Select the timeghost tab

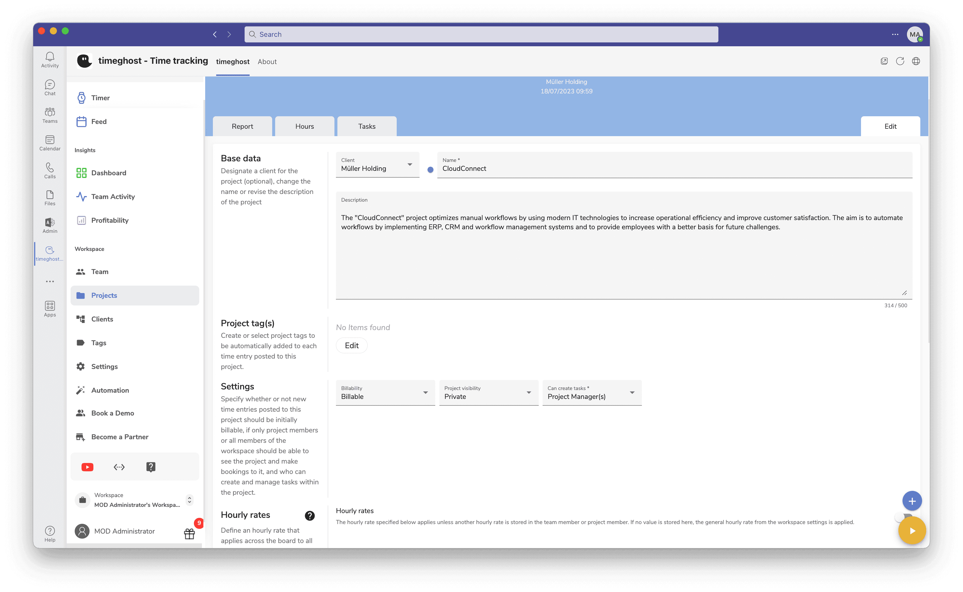(232, 61)
